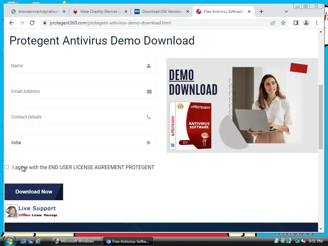
Task: Focus the Email Address field
Action: (x=80, y=91)
